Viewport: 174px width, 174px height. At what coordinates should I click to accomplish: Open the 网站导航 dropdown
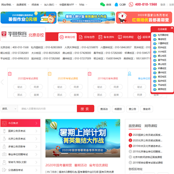tap(8, 4)
